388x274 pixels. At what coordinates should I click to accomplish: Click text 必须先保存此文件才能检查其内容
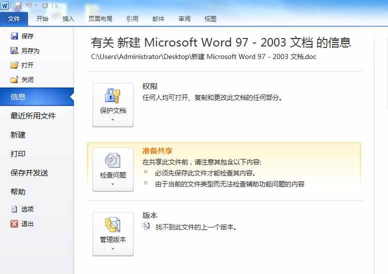click(205, 173)
